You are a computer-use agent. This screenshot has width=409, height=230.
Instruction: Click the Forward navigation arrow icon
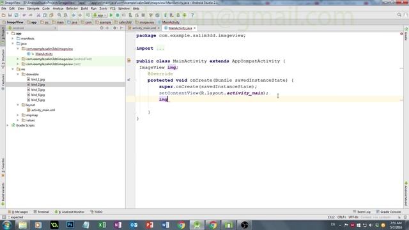click(x=80, y=15)
